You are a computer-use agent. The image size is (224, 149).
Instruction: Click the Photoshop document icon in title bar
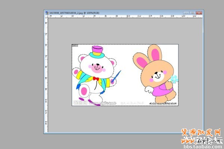(47, 13)
